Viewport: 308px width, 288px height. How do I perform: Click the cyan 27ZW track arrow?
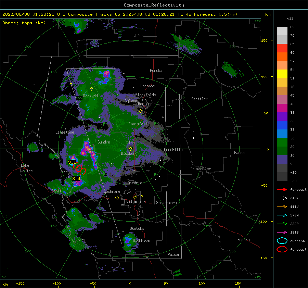tap(282, 215)
